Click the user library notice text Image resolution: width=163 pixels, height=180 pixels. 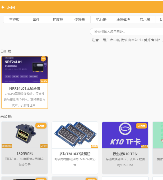click(x=127, y=40)
